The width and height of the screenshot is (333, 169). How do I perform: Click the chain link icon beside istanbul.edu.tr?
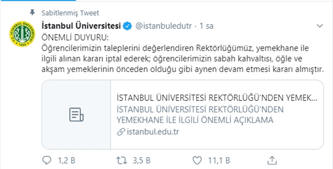(121, 132)
